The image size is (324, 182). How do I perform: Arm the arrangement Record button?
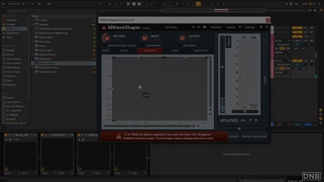[139, 4]
